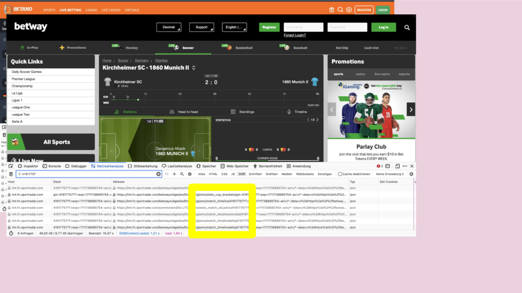Screen dimensions: 522x293
Task: Follow the Forgot Login? link
Action: pos(295,35)
